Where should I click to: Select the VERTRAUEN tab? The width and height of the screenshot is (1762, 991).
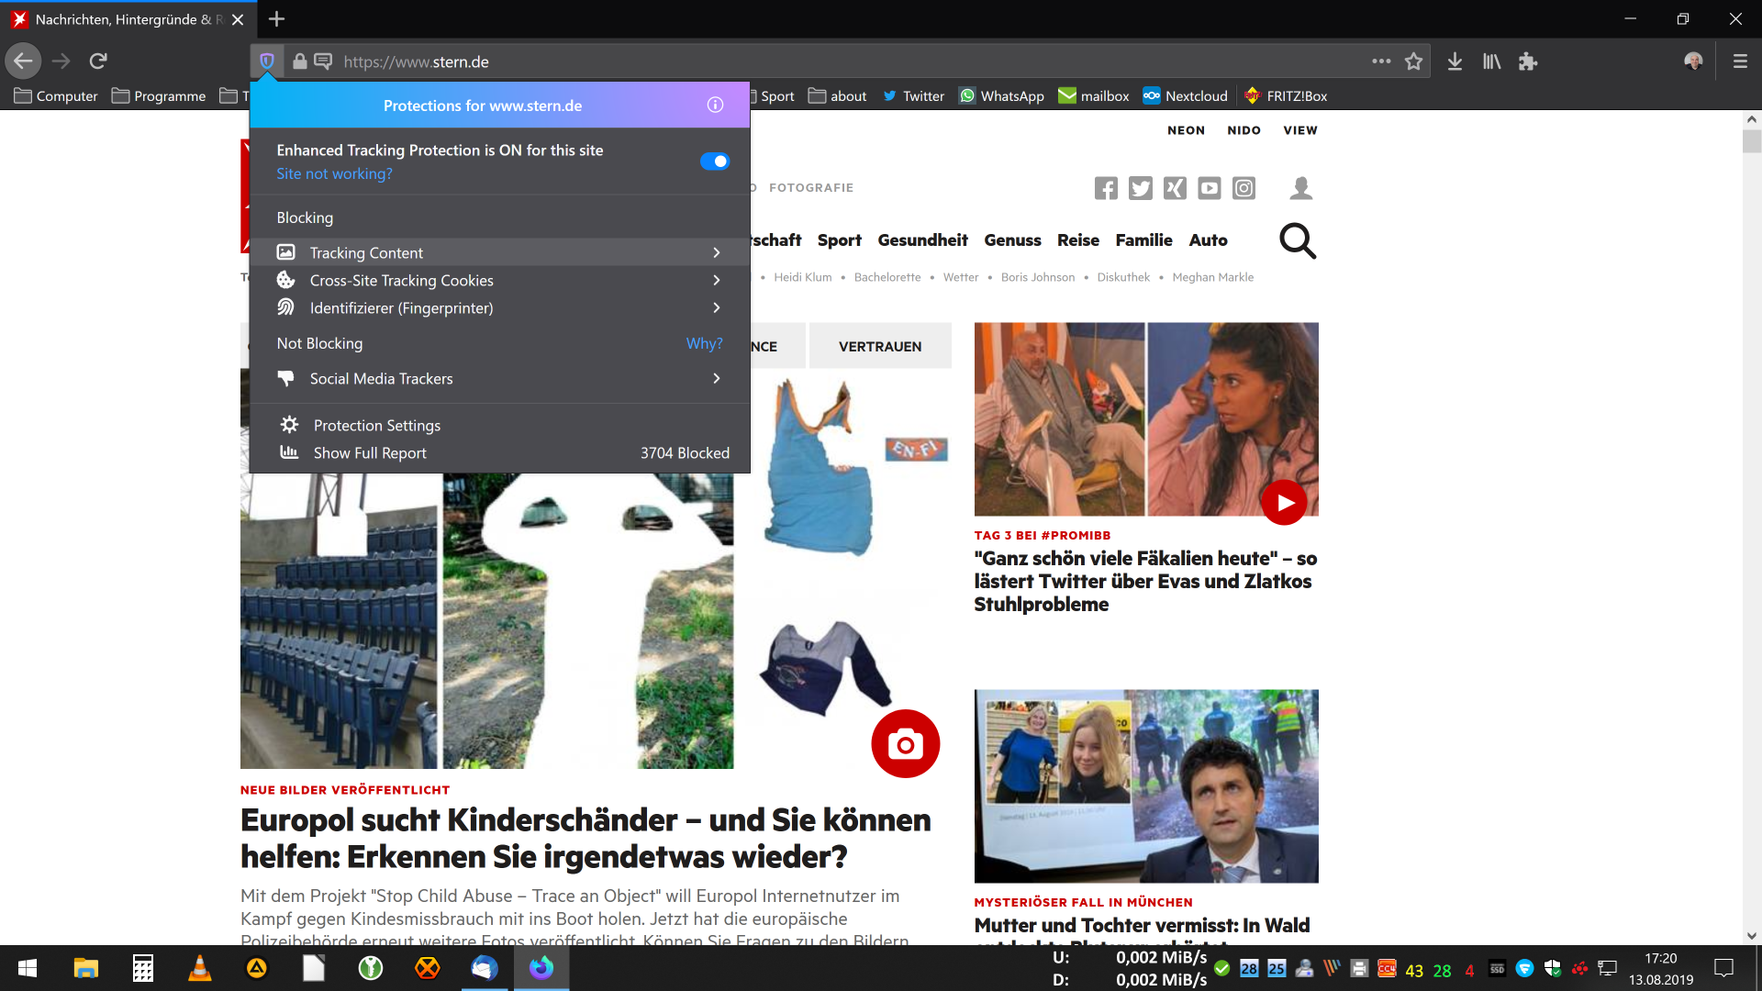pyautogui.click(x=879, y=347)
